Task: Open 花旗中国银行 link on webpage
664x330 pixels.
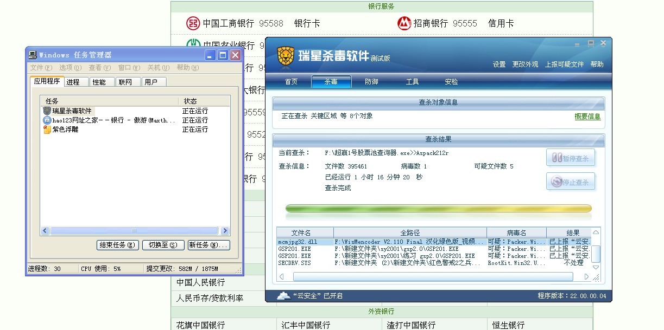Action: [x=200, y=325]
